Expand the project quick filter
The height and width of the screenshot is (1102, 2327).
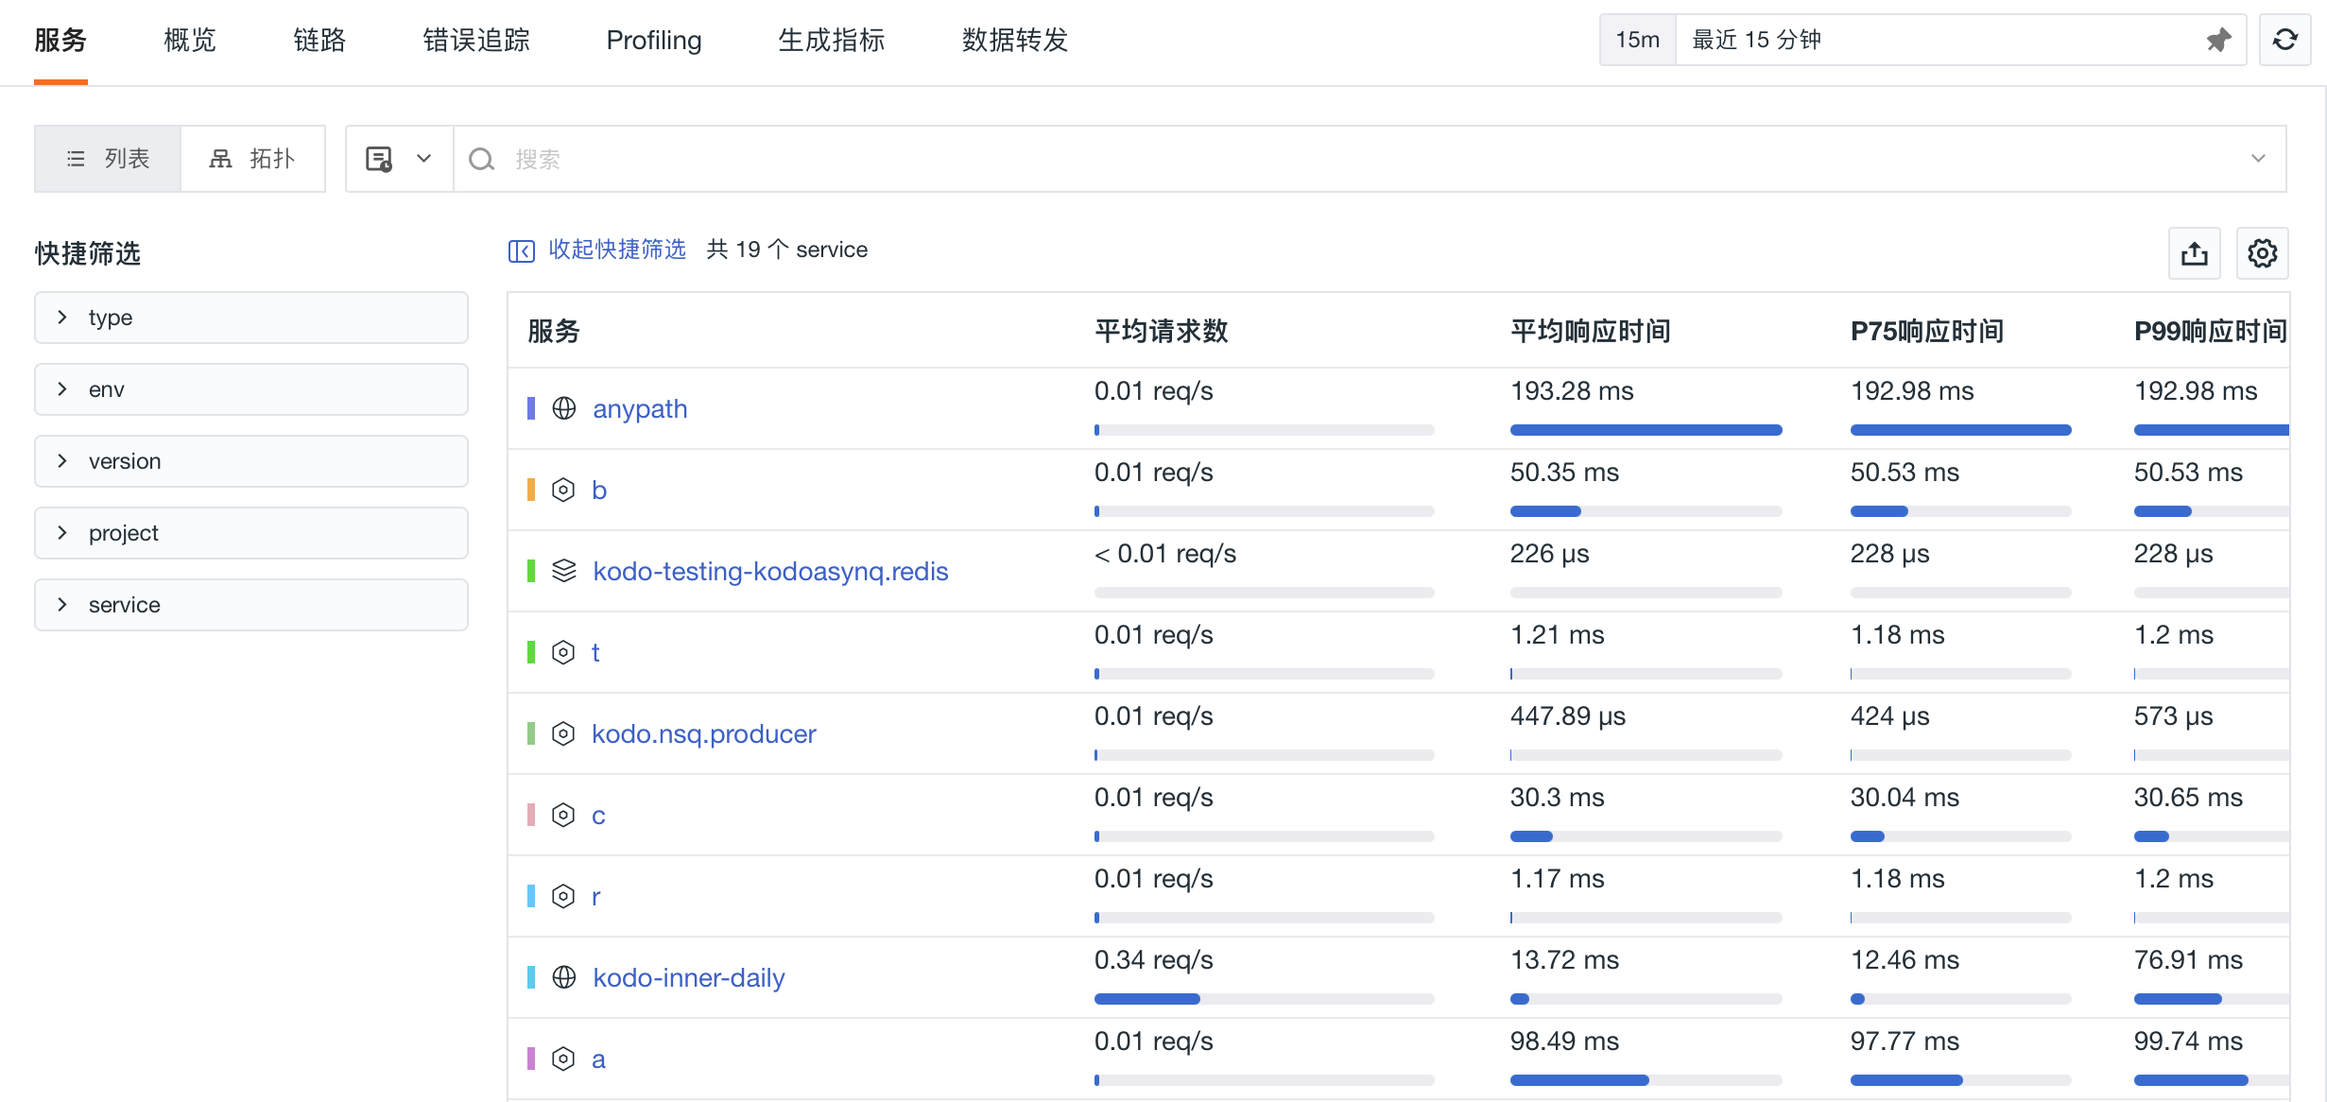click(x=251, y=533)
